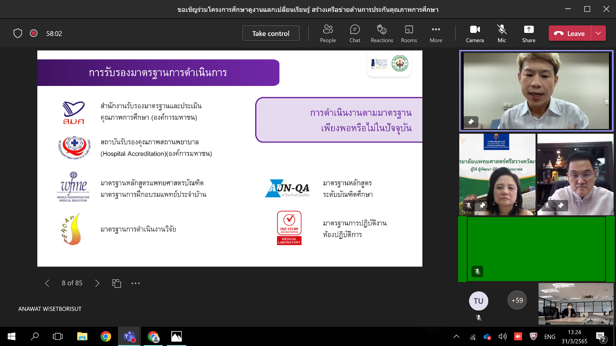Leave the meeting
This screenshot has width=616, height=346.
(x=569, y=33)
